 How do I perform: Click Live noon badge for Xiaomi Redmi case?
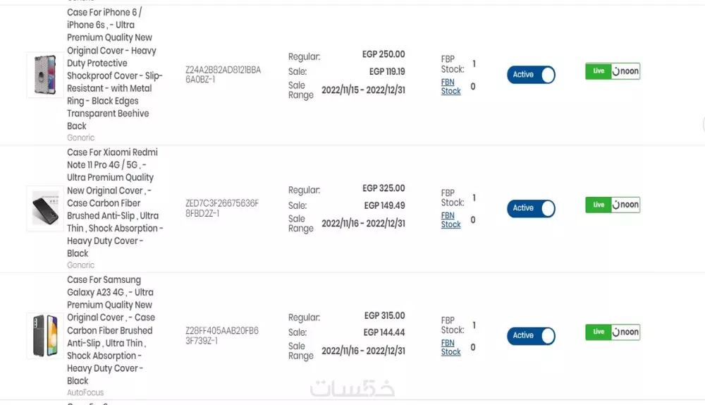click(613, 205)
